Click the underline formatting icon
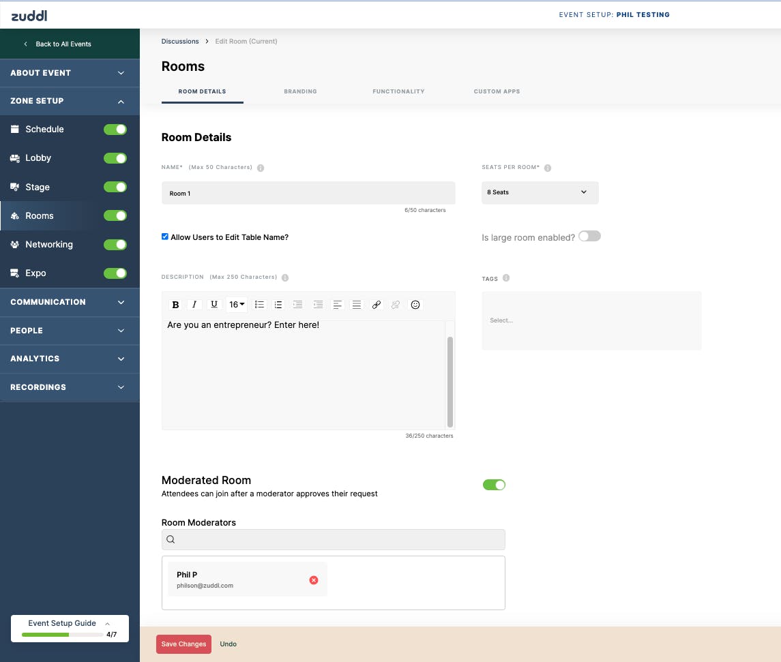Viewport: 781px width, 662px height. coord(213,305)
